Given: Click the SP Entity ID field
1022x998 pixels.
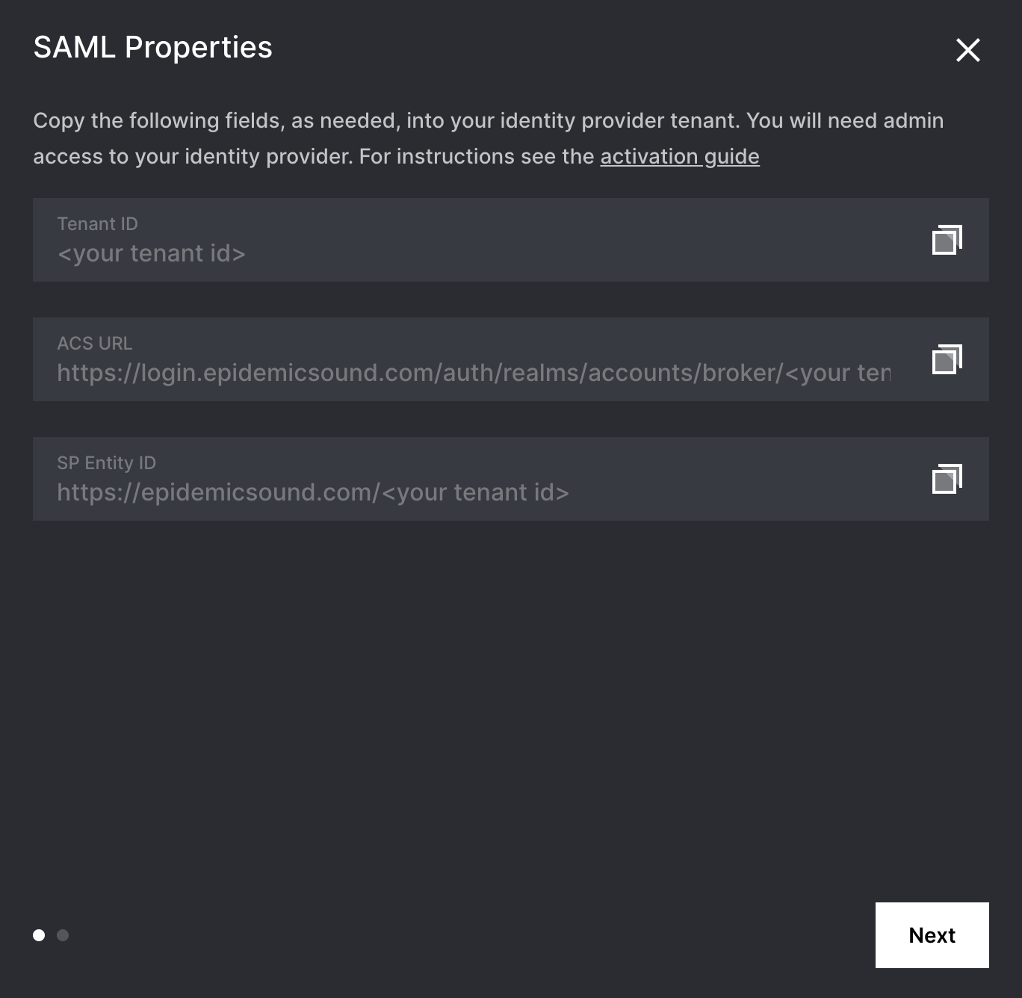Looking at the screenshot, I should [x=312, y=492].
